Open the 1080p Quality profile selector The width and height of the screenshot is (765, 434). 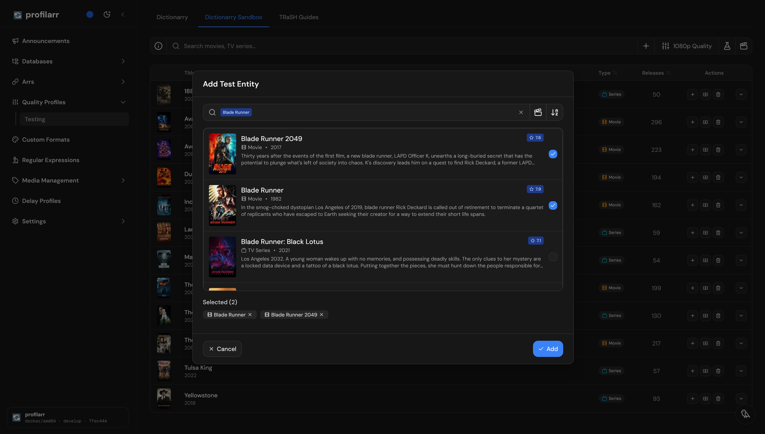pyautogui.click(x=686, y=46)
